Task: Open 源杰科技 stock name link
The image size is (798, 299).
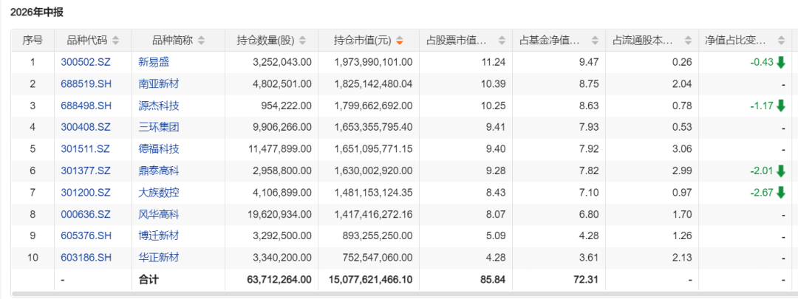Action: pyautogui.click(x=159, y=106)
